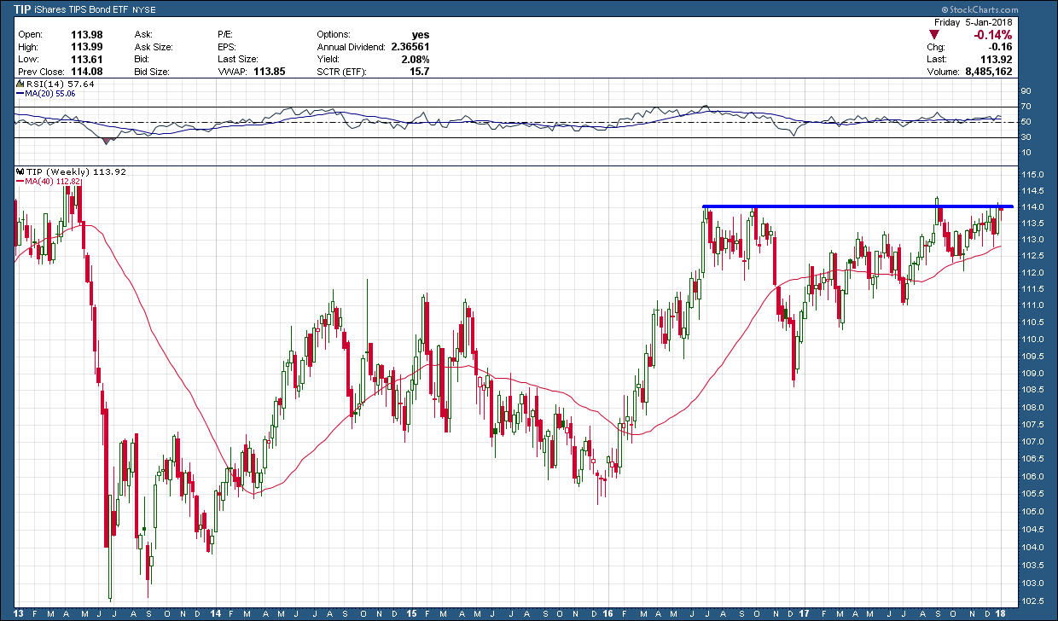The height and width of the screenshot is (621, 1058).
Task: Click the Ask Size label
Action: pyautogui.click(x=152, y=47)
